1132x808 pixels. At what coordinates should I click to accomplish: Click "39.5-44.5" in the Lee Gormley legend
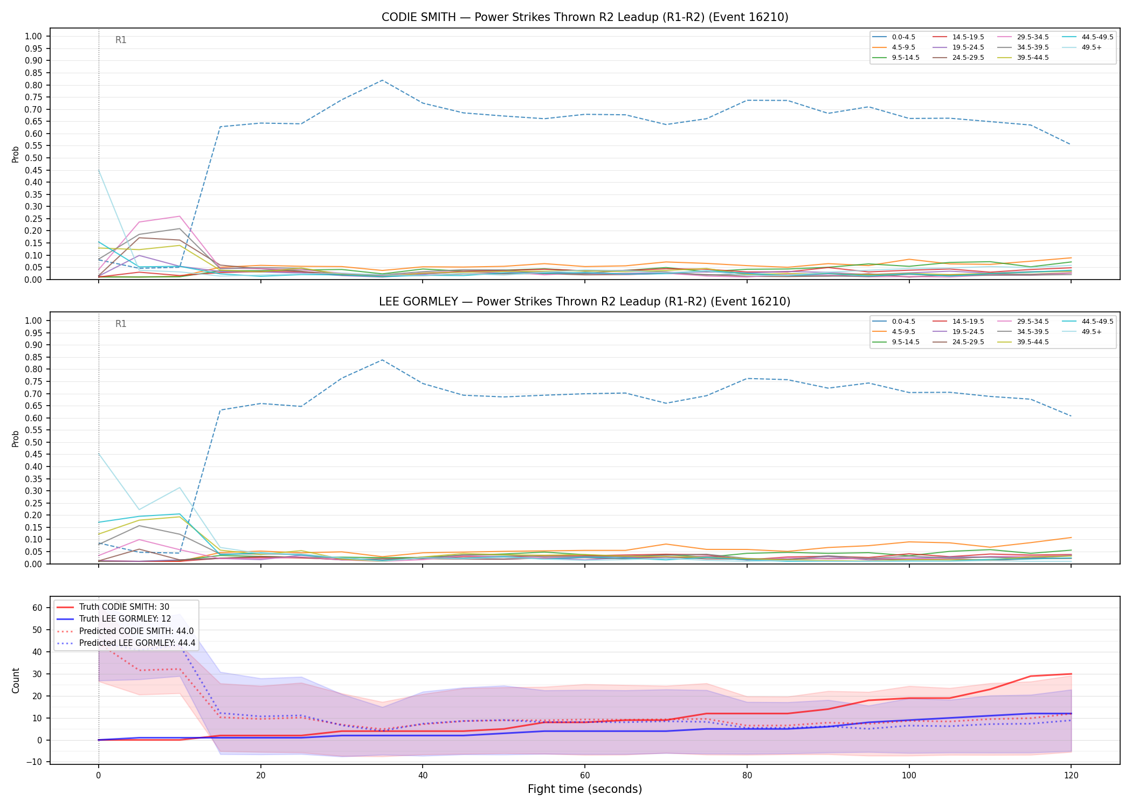tap(1033, 342)
